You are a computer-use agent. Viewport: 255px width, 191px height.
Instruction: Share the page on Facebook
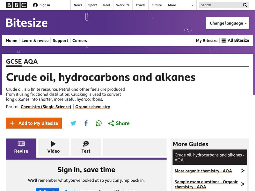pyautogui.click(x=86, y=123)
